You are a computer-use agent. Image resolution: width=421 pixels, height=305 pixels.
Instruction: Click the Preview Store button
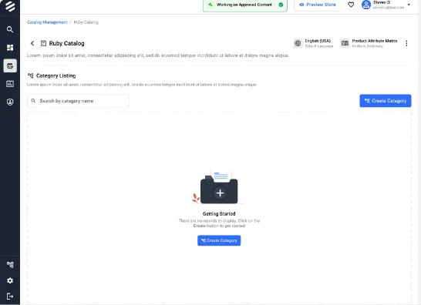coord(318,5)
